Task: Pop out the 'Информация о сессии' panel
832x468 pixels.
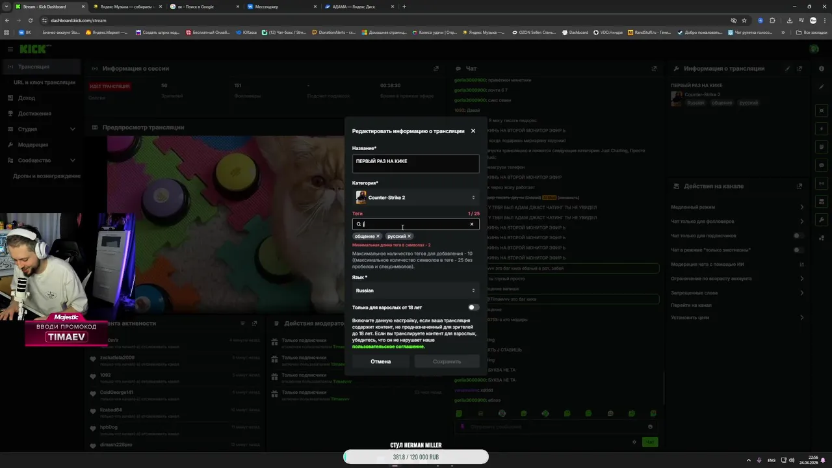Action: click(436, 68)
